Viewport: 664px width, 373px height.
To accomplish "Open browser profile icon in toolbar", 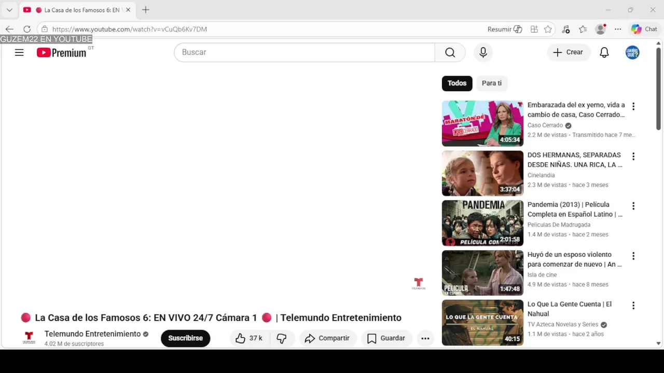I will (601, 29).
